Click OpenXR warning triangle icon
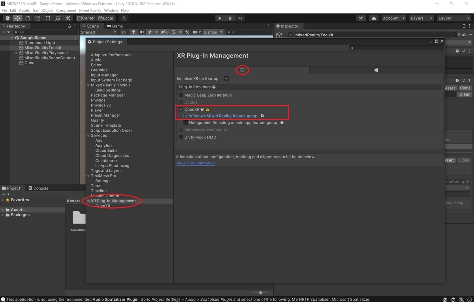Screen dimensions: 474x302 (x=208, y=109)
